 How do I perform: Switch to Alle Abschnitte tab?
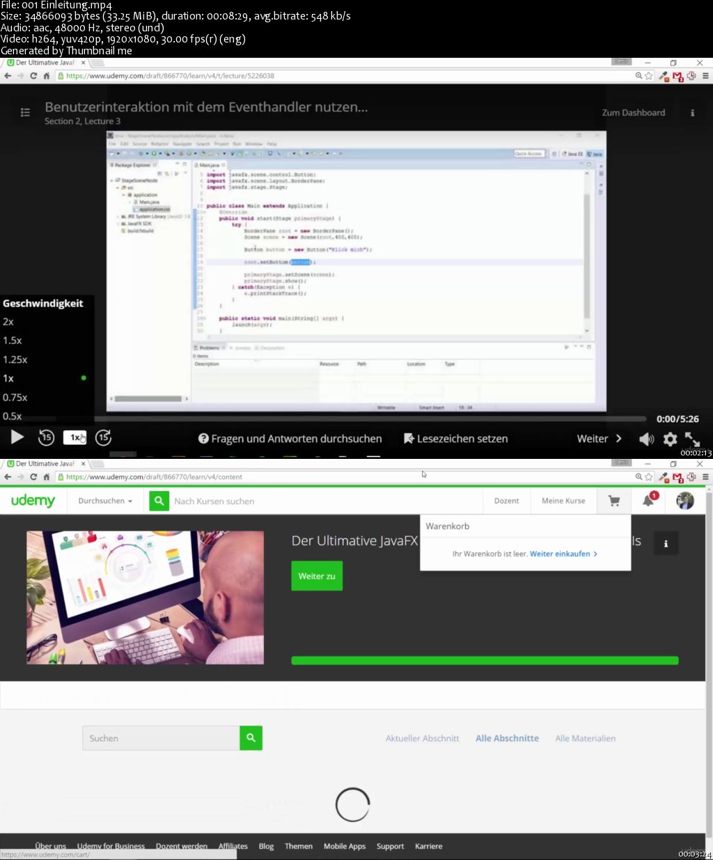click(x=507, y=738)
